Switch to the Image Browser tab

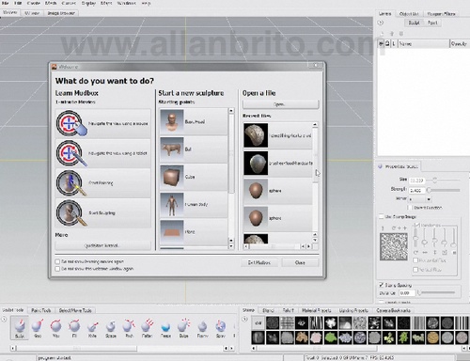click(x=61, y=13)
